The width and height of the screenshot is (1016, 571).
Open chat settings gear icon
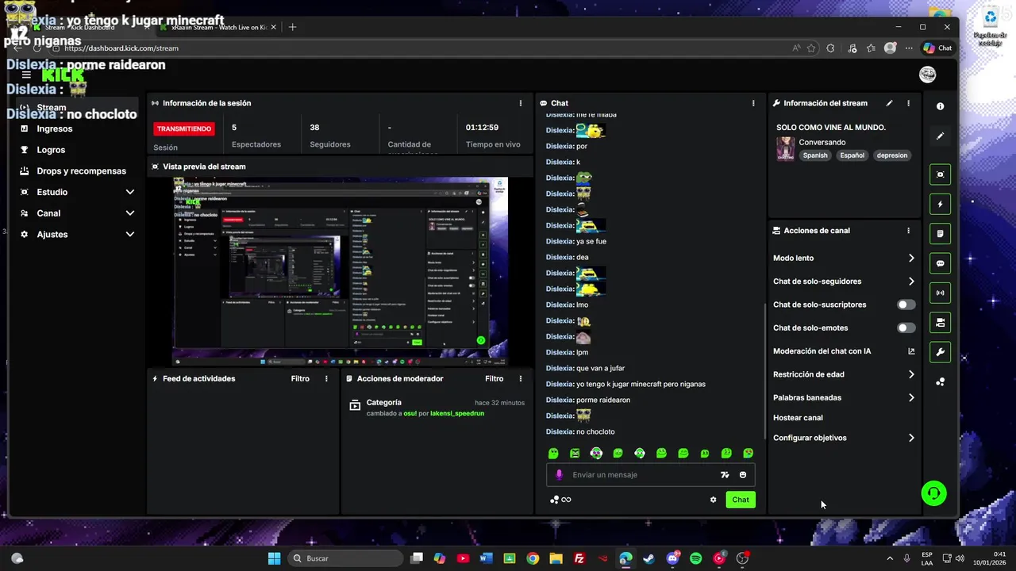click(x=713, y=500)
